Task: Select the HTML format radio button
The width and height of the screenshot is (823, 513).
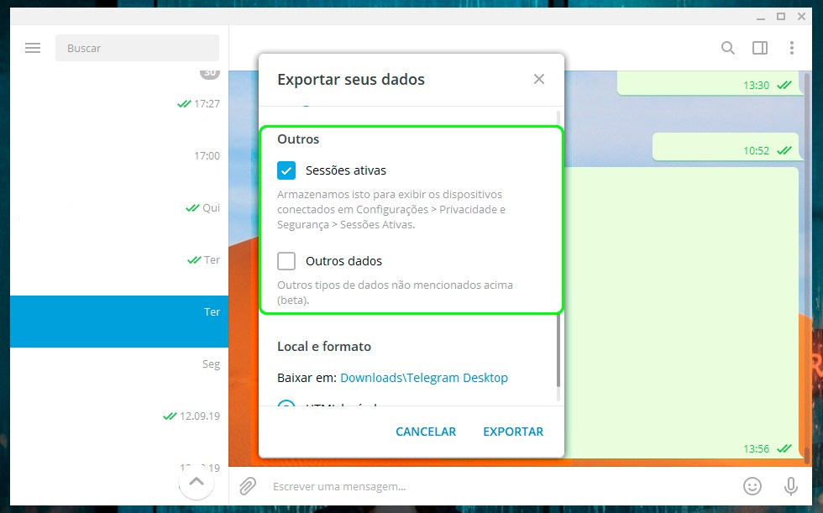Action: tap(286, 405)
